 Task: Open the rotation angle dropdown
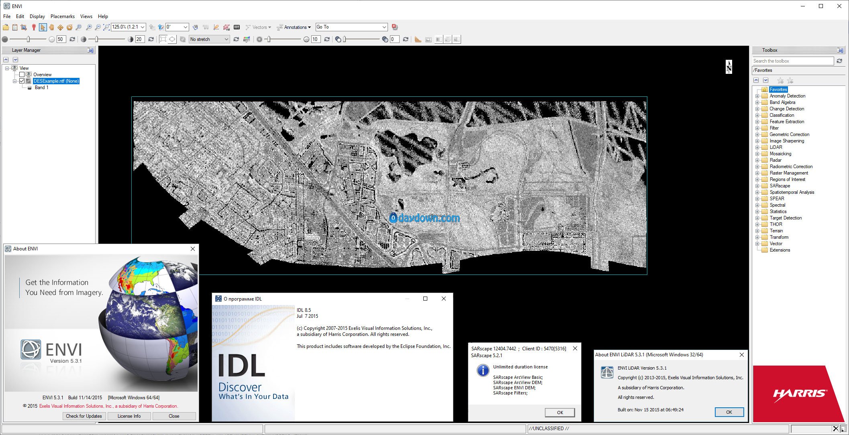click(x=185, y=27)
